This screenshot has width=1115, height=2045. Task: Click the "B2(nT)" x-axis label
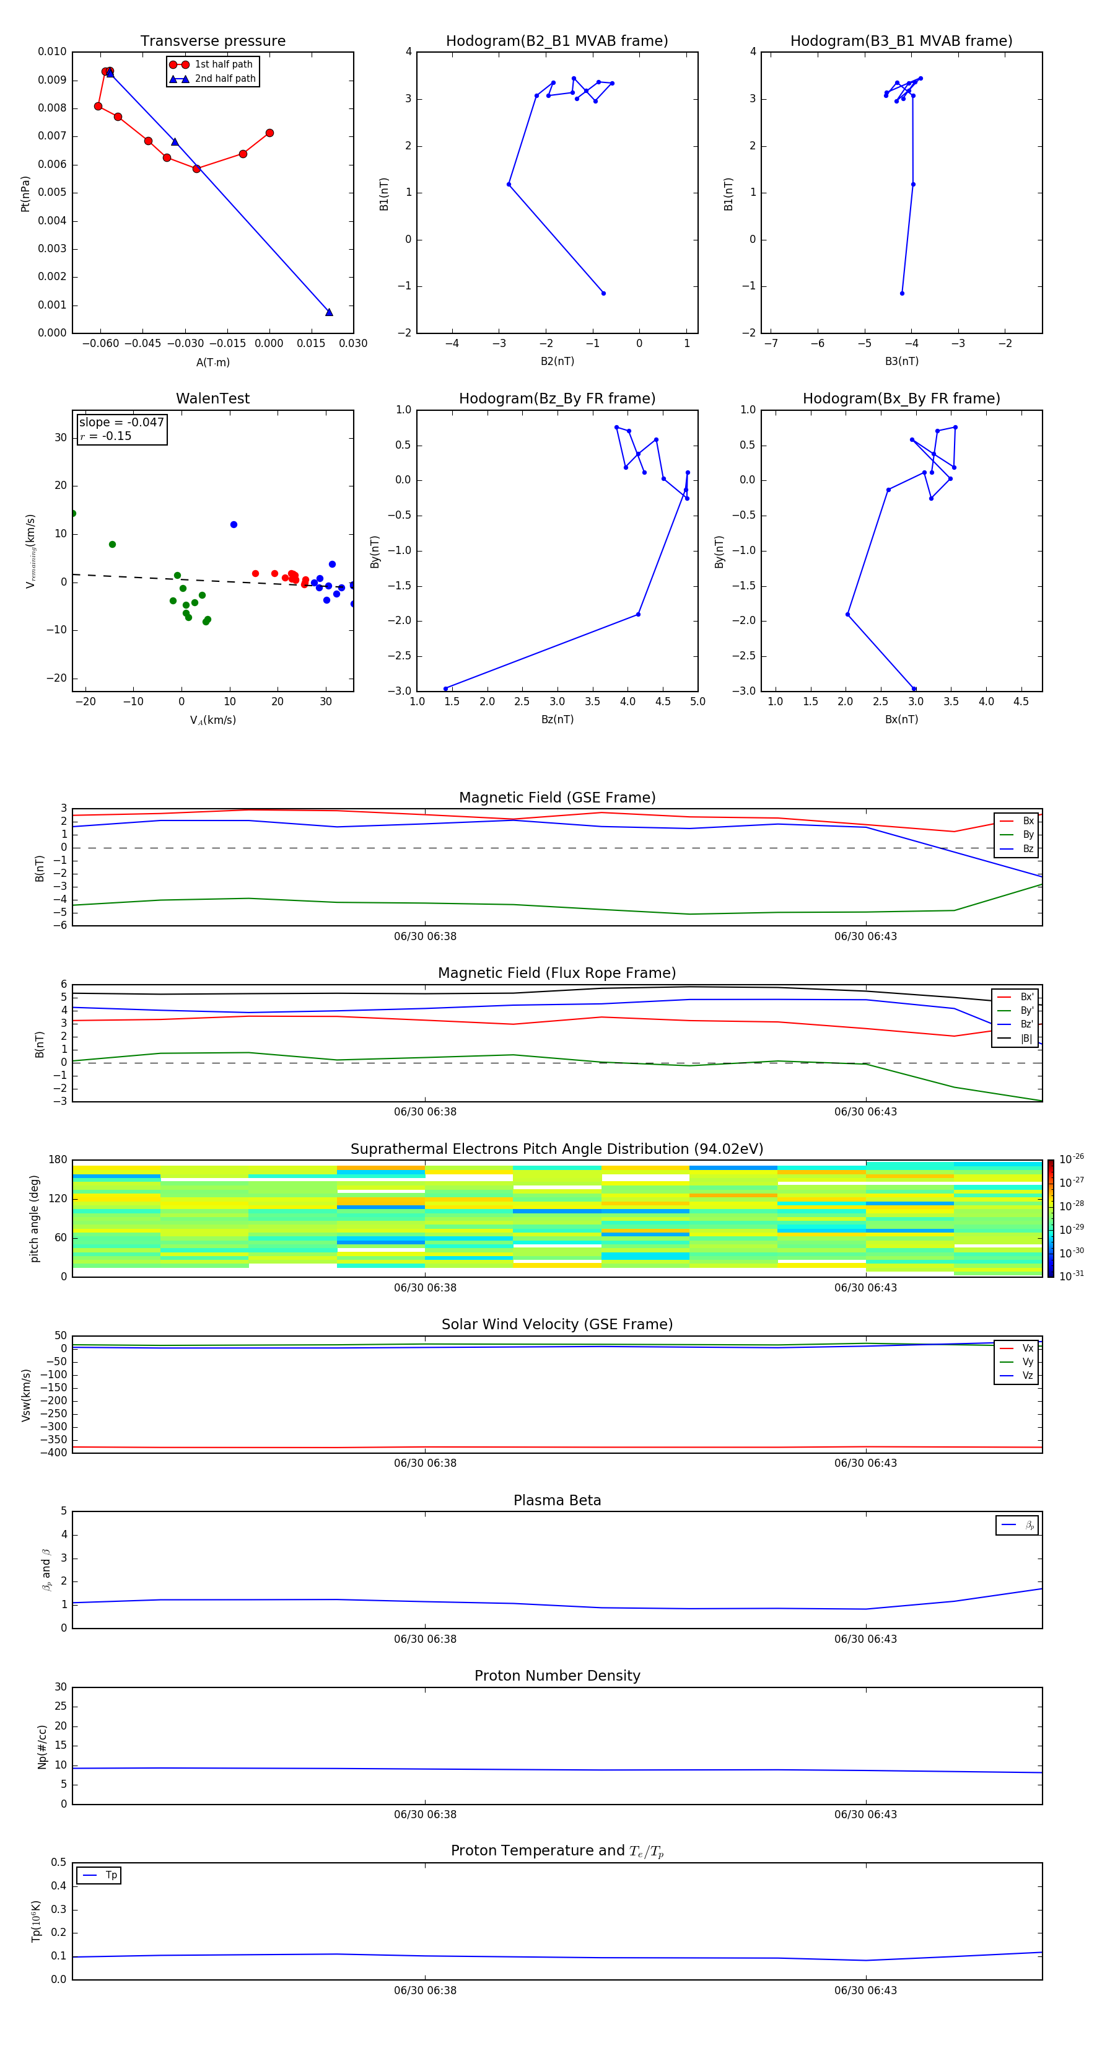tap(557, 361)
